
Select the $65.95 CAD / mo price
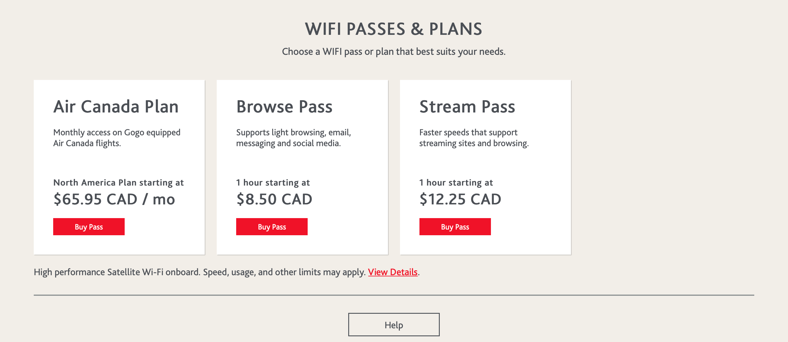click(114, 199)
